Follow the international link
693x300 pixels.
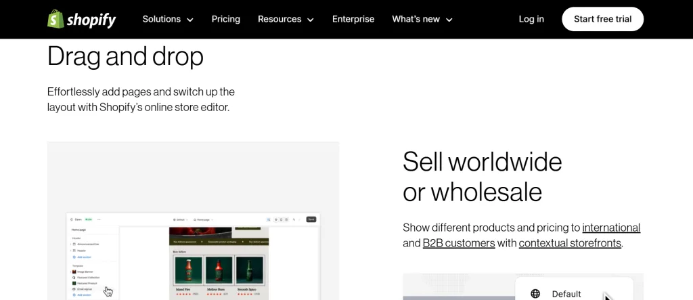coord(611,228)
